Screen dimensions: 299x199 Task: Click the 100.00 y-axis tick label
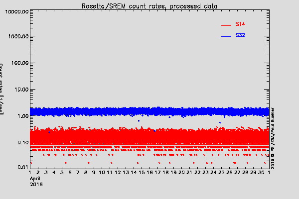tap(18, 63)
